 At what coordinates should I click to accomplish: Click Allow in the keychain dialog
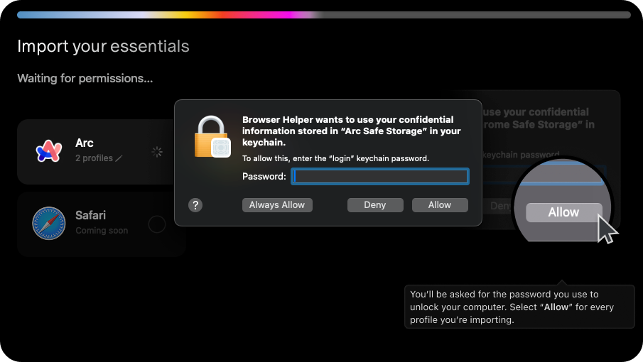coord(440,204)
